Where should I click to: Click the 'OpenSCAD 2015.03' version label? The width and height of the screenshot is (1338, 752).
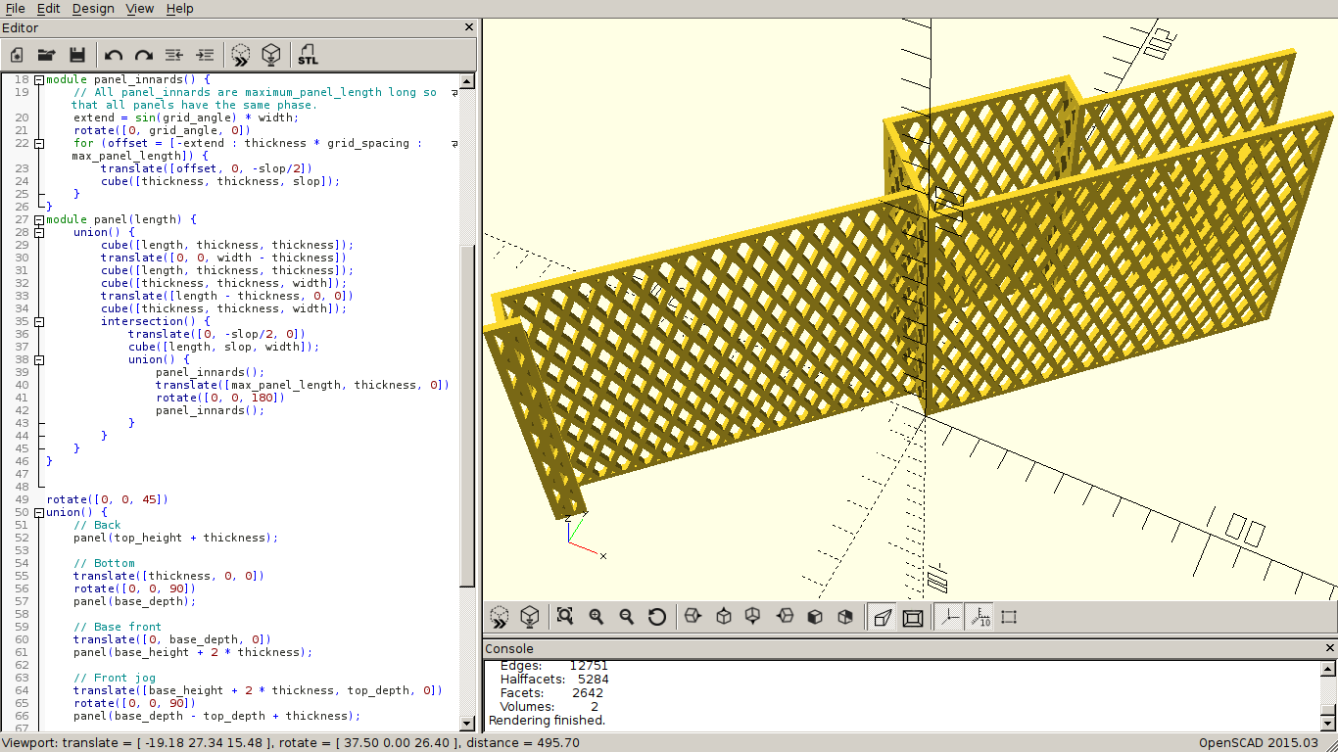pyautogui.click(x=1259, y=743)
